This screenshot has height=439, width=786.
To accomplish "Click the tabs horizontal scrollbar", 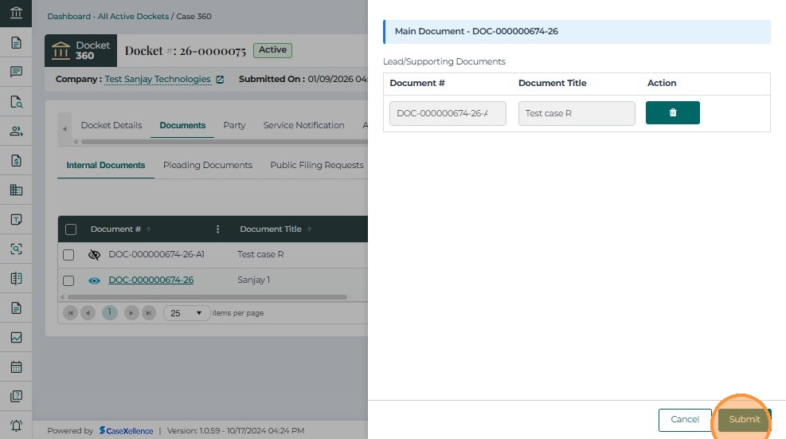I will [x=225, y=142].
